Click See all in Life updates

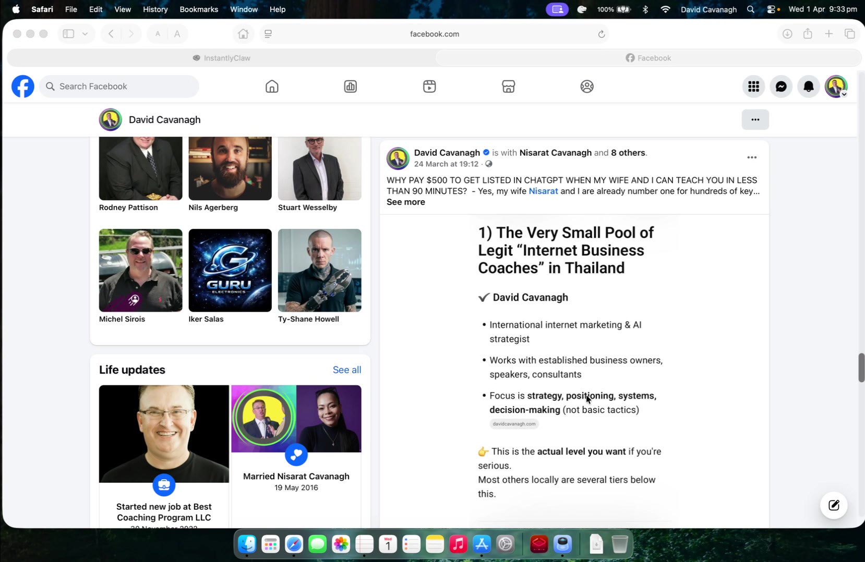click(x=347, y=370)
